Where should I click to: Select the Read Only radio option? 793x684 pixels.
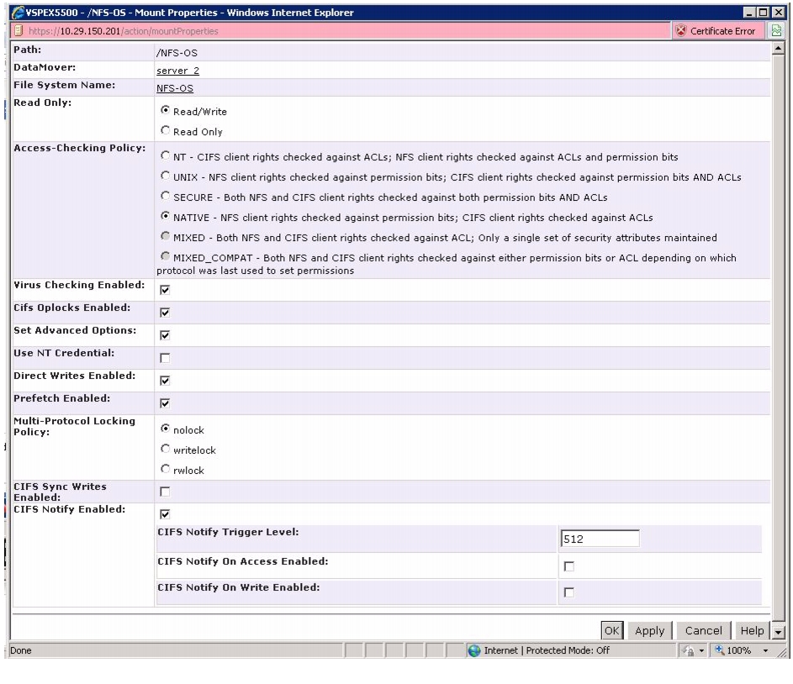point(165,131)
